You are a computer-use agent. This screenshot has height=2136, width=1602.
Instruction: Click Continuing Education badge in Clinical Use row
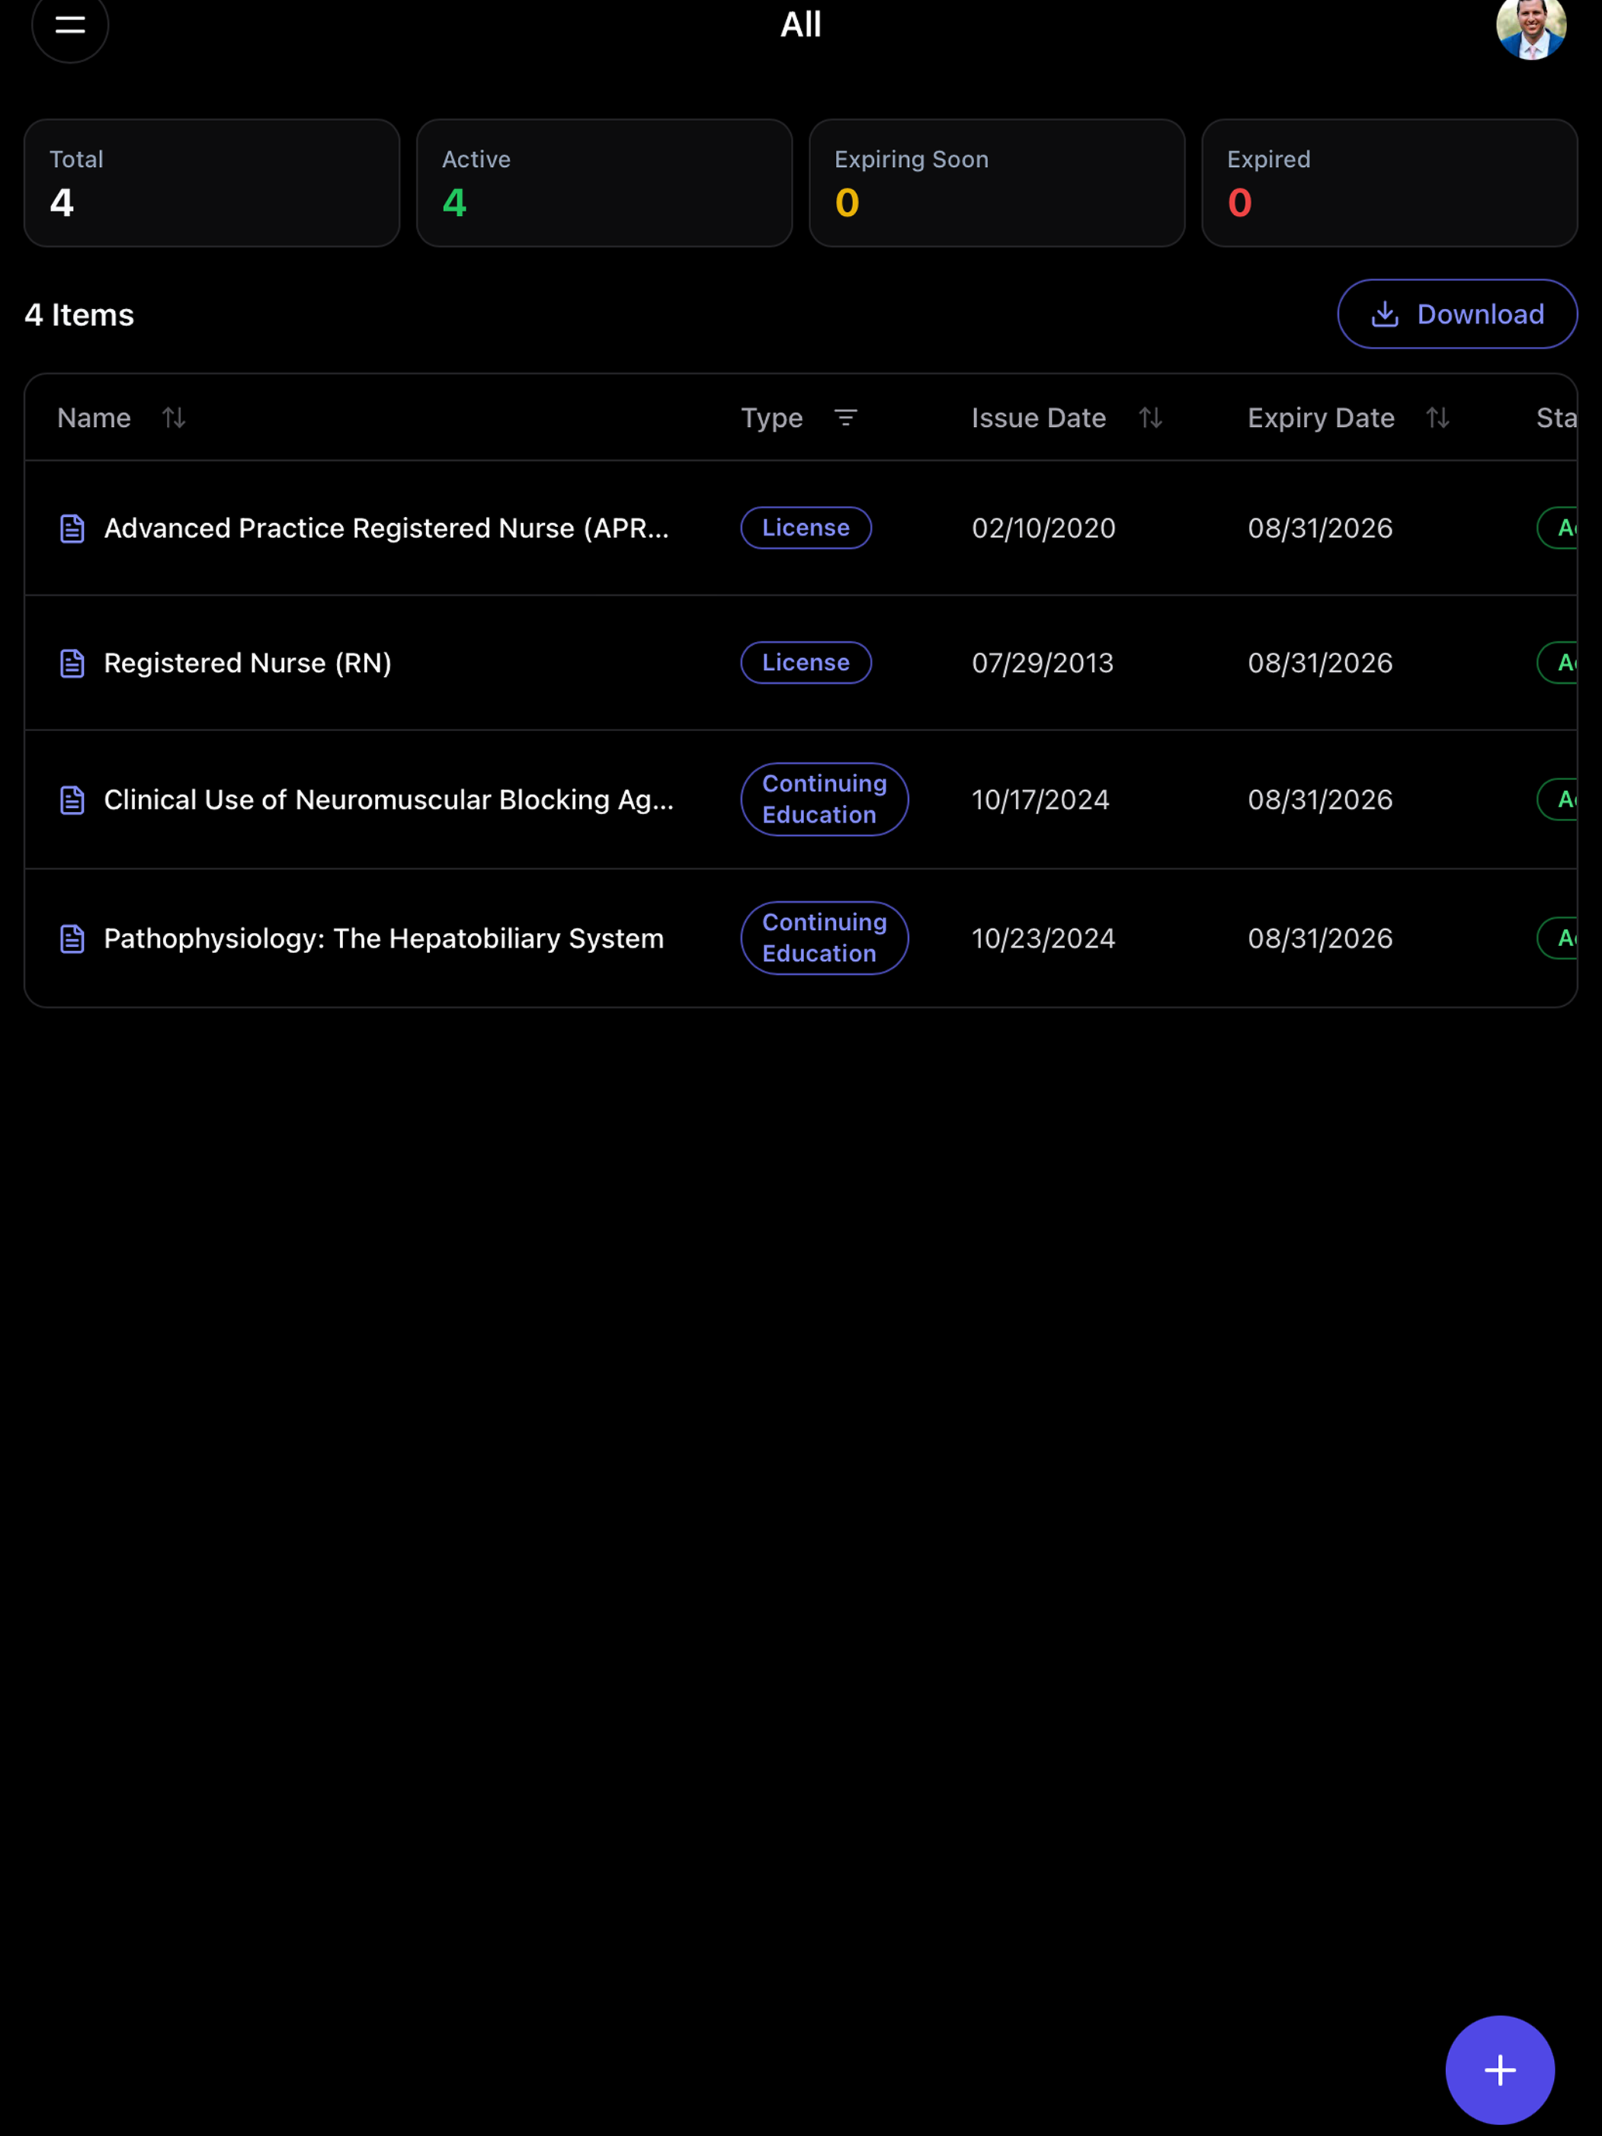coord(824,799)
